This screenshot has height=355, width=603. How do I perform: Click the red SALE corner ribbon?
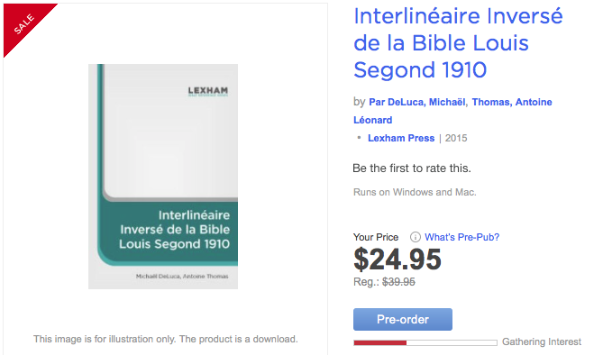[x=23, y=22]
